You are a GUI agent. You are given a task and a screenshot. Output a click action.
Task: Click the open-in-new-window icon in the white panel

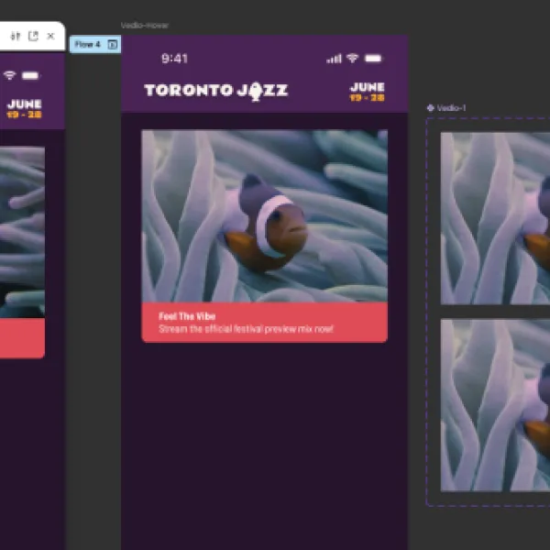tap(33, 36)
